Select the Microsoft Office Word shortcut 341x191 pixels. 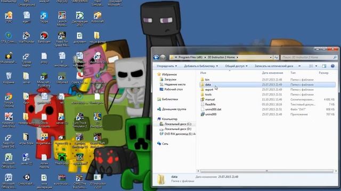pos(9,181)
